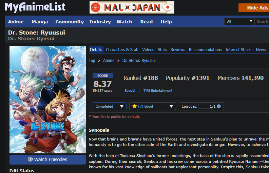Viewport: 269px width, 173px height.
Task: Switch to Characters & Staff tab
Action: click(x=122, y=50)
